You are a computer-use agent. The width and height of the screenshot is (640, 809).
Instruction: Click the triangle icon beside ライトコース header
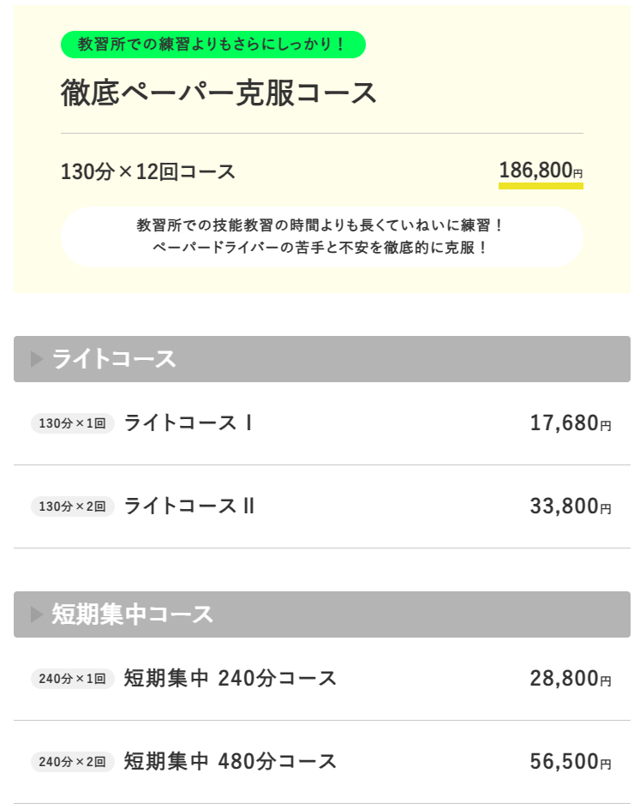pyautogui.click(x=37, y=359)
